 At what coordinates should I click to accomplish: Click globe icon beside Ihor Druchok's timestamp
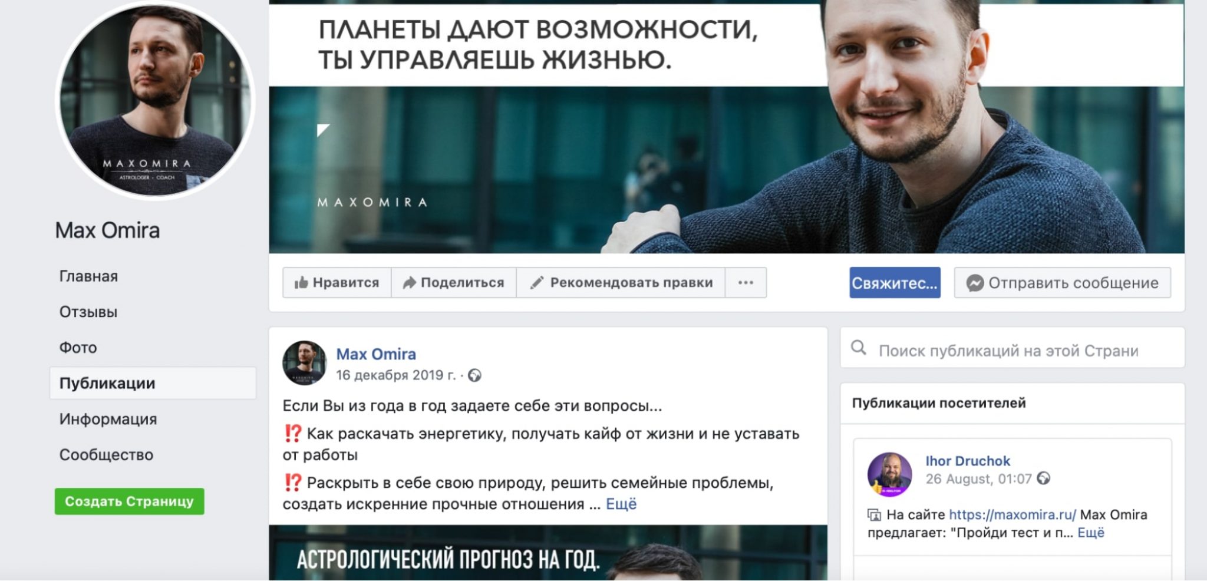click(1043, 478)
